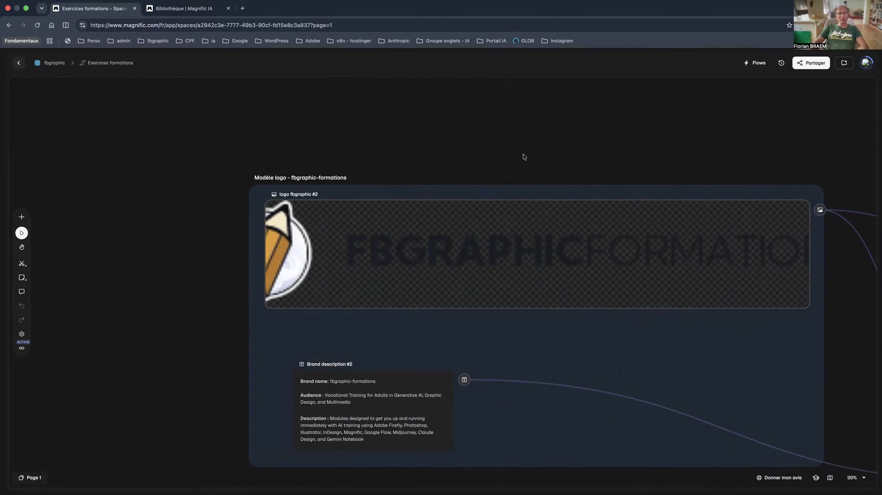Open the n8n - hostinger bookmarks folder

pos(349,41)
